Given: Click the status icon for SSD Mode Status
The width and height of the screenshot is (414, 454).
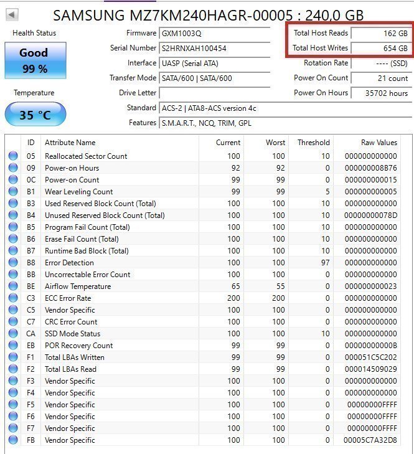Looking at the screenshot, I should (x=13, y=334).
